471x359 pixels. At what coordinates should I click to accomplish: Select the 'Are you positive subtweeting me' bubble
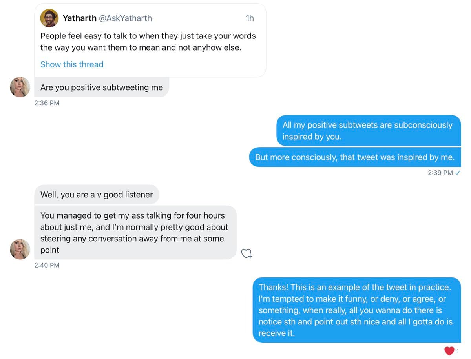(102, 87)
